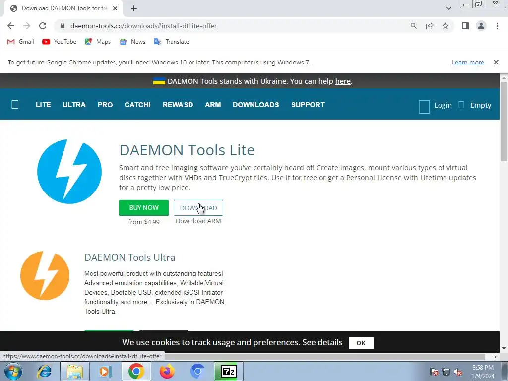
Task: Open 7-Zip from the taskbar
Action: coord(228,371)
